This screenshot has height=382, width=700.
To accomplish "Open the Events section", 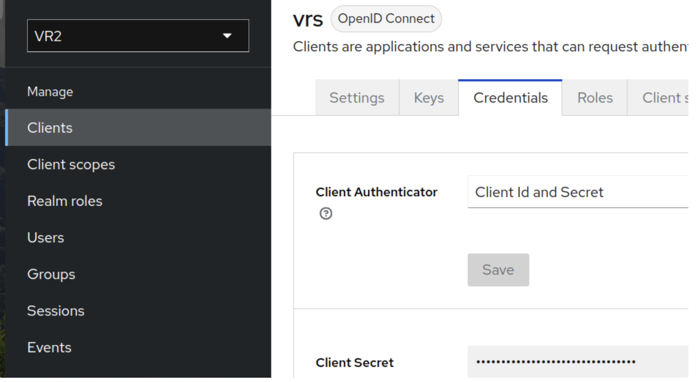I will [49, 347].
